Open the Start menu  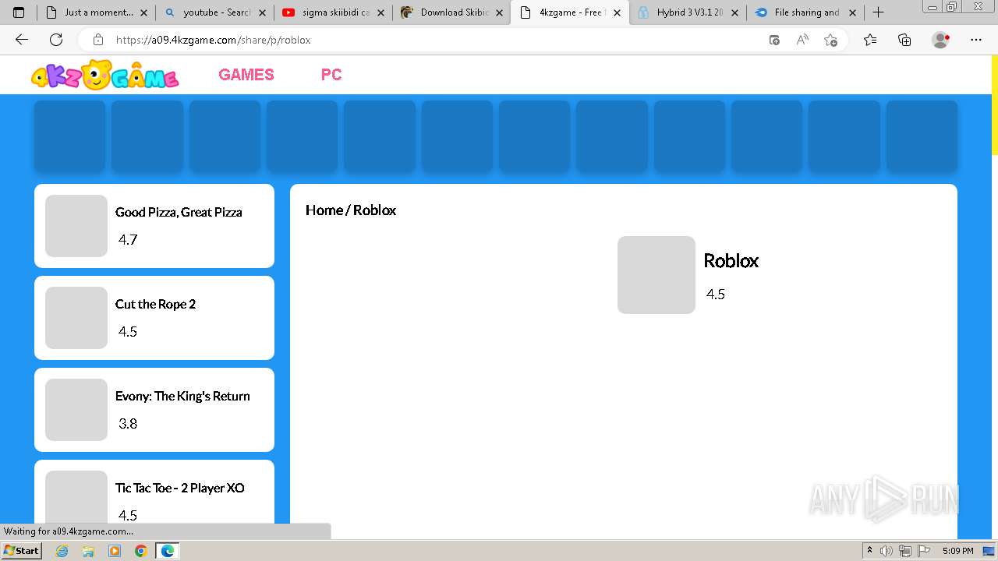coord(21,551)
